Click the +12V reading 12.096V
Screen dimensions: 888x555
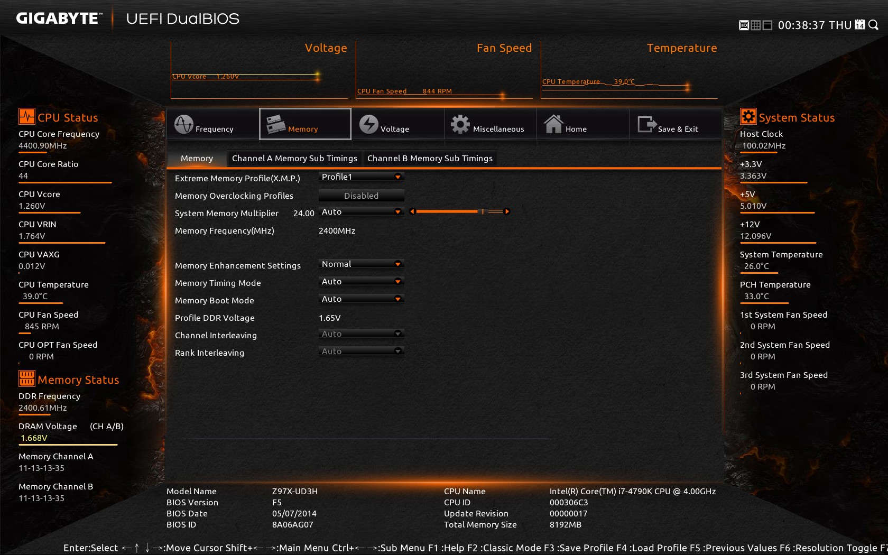click(756, 236)
